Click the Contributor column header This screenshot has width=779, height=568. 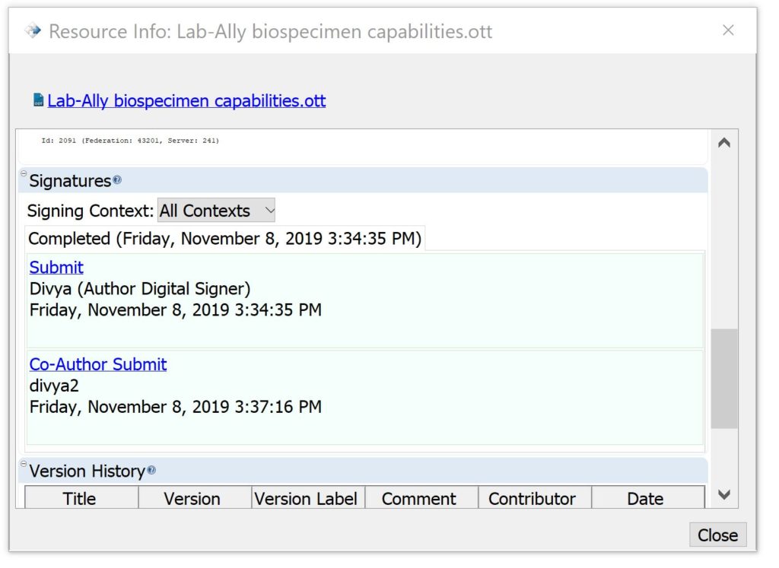(x=532, y=499)
